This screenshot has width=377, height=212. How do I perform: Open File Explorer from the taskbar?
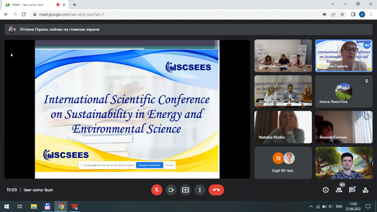click(34, 206)
